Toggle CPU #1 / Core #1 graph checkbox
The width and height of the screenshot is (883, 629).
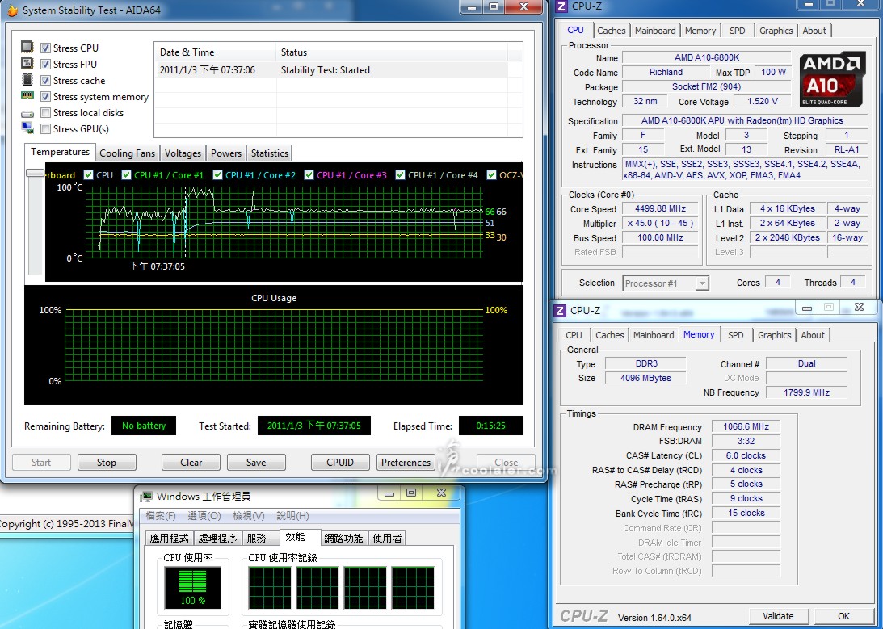coord(126,175)
